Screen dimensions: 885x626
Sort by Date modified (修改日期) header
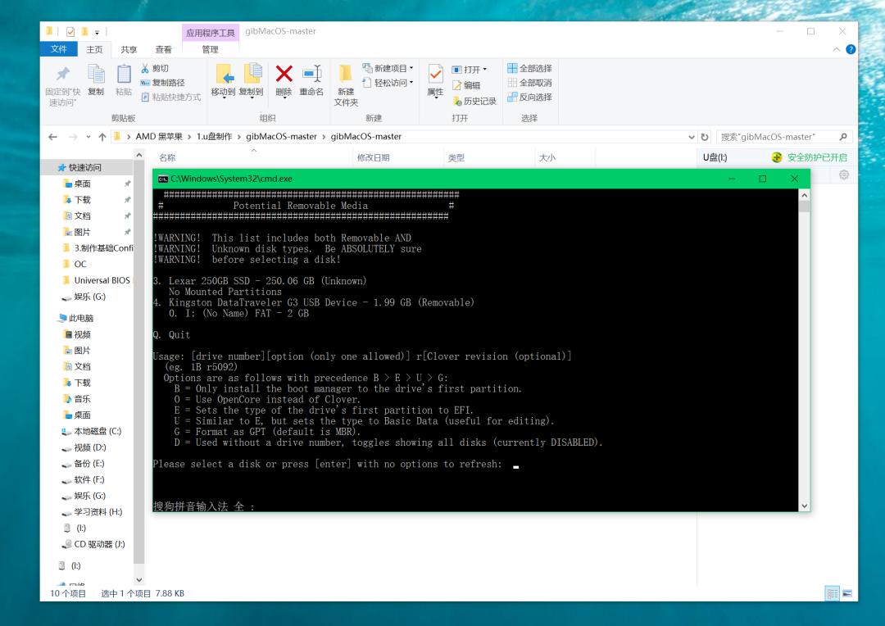(x=373, y=157)
